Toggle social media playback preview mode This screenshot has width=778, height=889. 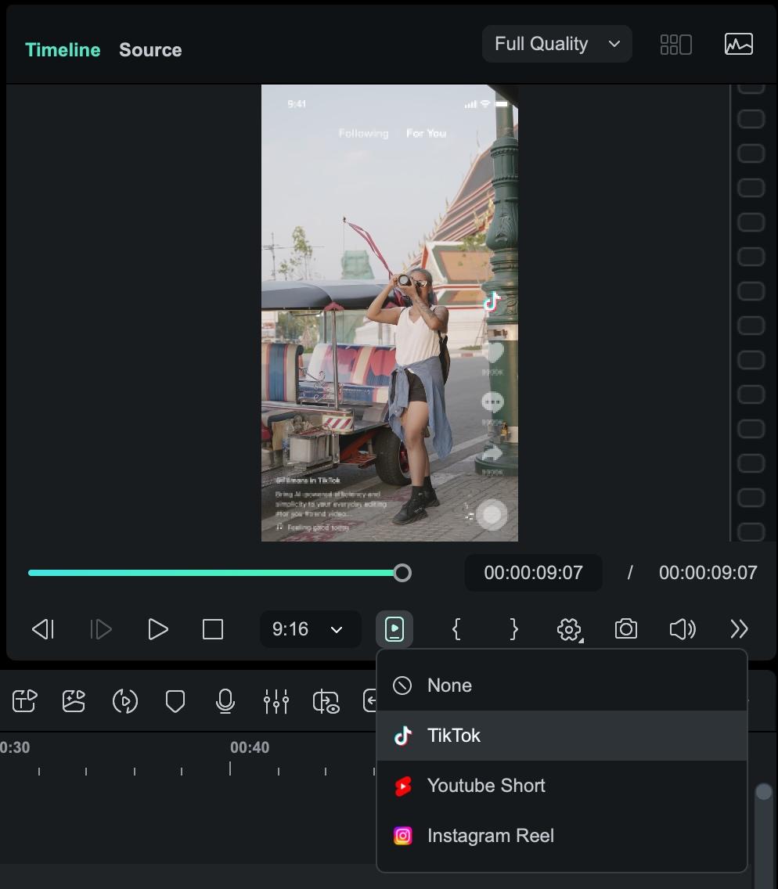click(x=394, y=629)
